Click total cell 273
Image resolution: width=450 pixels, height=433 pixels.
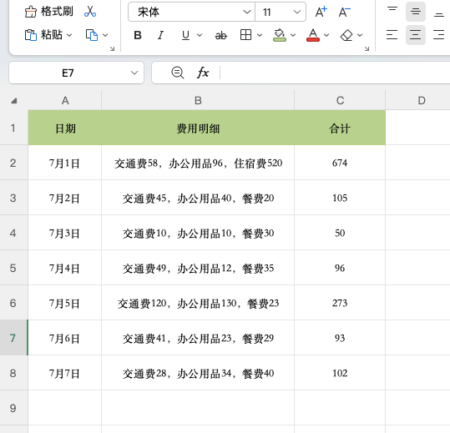point(340,303)
